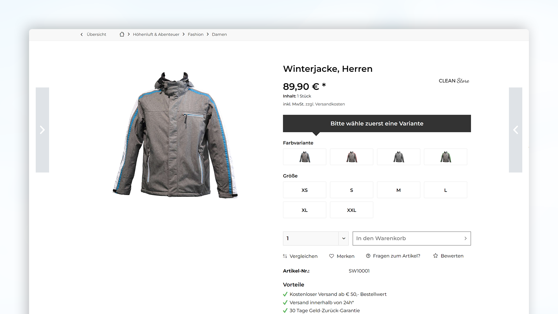Select the third Farbvariante jacket thumbnail

tap(398, 157)
